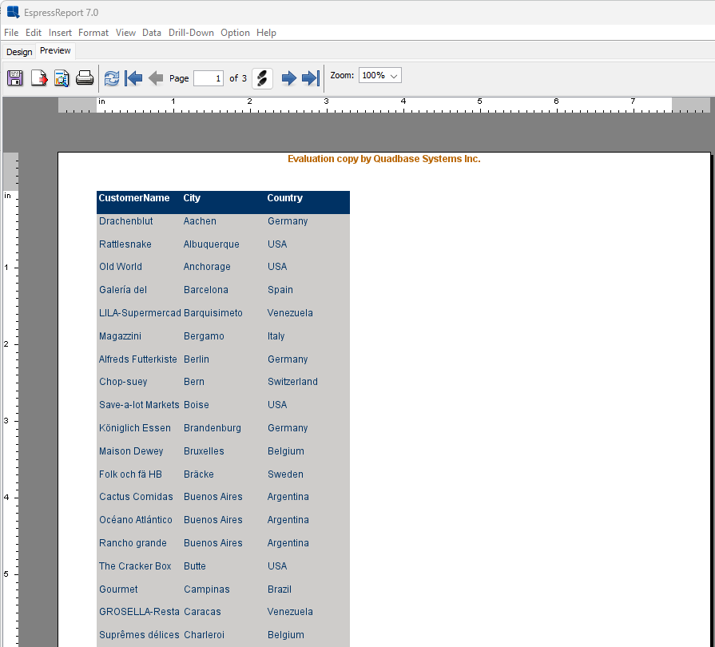Click the footprints go-to-page icon
Screen dimensions: 715x647
point(263,78)
